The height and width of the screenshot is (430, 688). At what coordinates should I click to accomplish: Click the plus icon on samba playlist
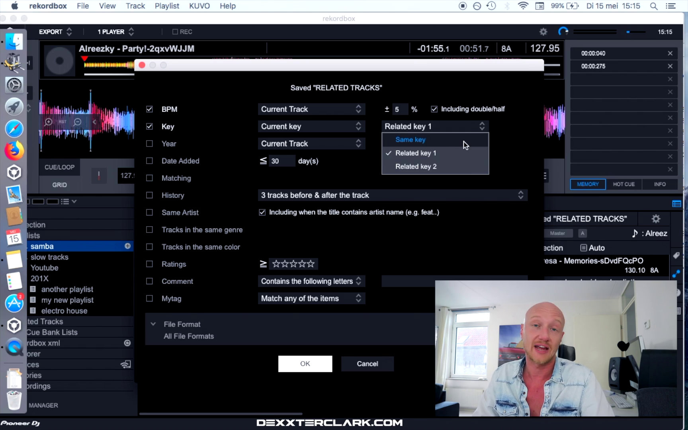point(127,246)
